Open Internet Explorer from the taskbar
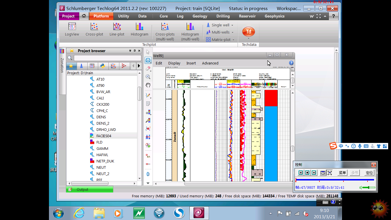This screenshot has height=220, width=391. (79, 213)
